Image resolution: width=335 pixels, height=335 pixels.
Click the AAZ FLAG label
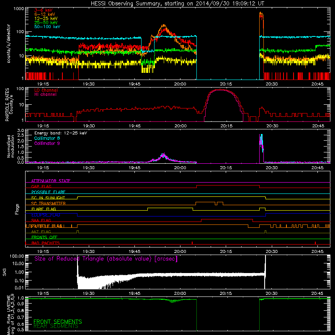point(41,232)
